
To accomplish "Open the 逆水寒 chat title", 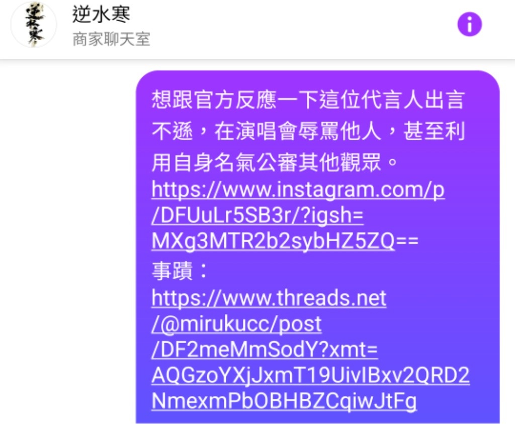I will (x=101, y=15).
